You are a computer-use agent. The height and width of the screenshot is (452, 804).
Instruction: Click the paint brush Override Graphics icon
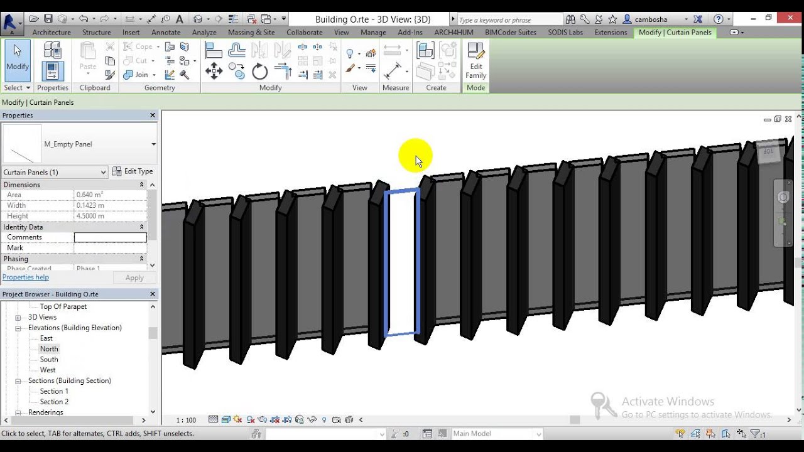click(x=350, y=68)
